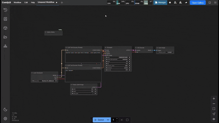Grab the queue bar drag handle

click(91, 120)
